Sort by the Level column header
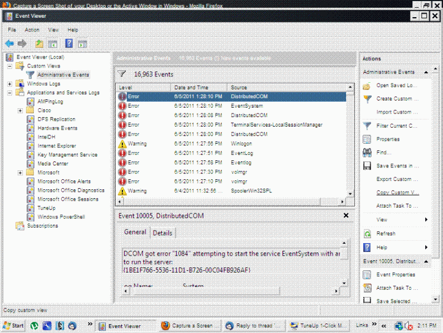This screenshot has height=333, width=443. click(x=144, y=88)
